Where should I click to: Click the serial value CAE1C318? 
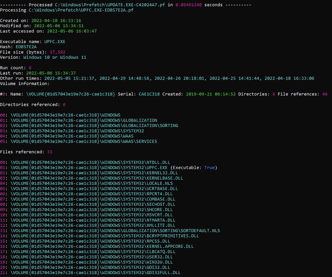[149, 94]
